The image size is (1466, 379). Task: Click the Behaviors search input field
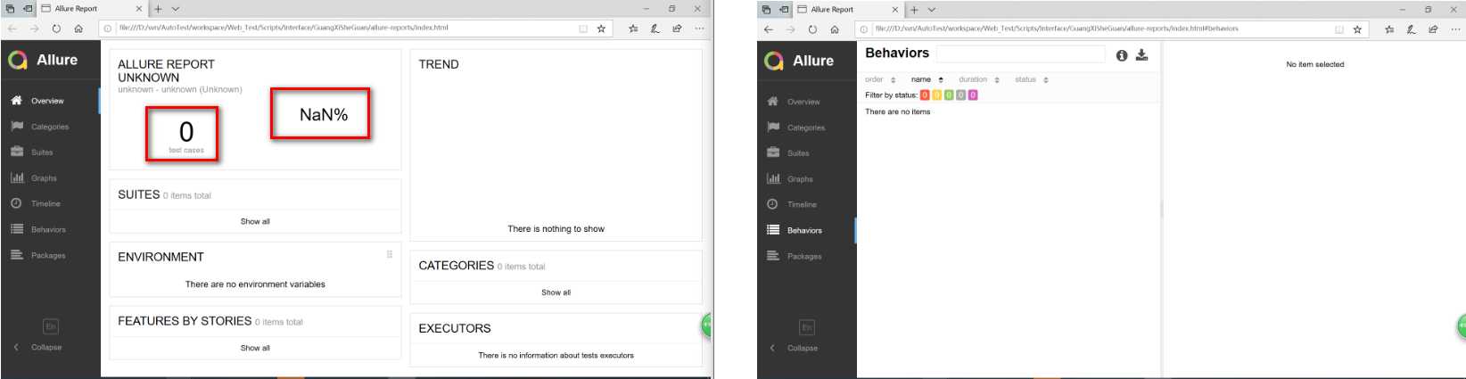tap(1021, 54)
